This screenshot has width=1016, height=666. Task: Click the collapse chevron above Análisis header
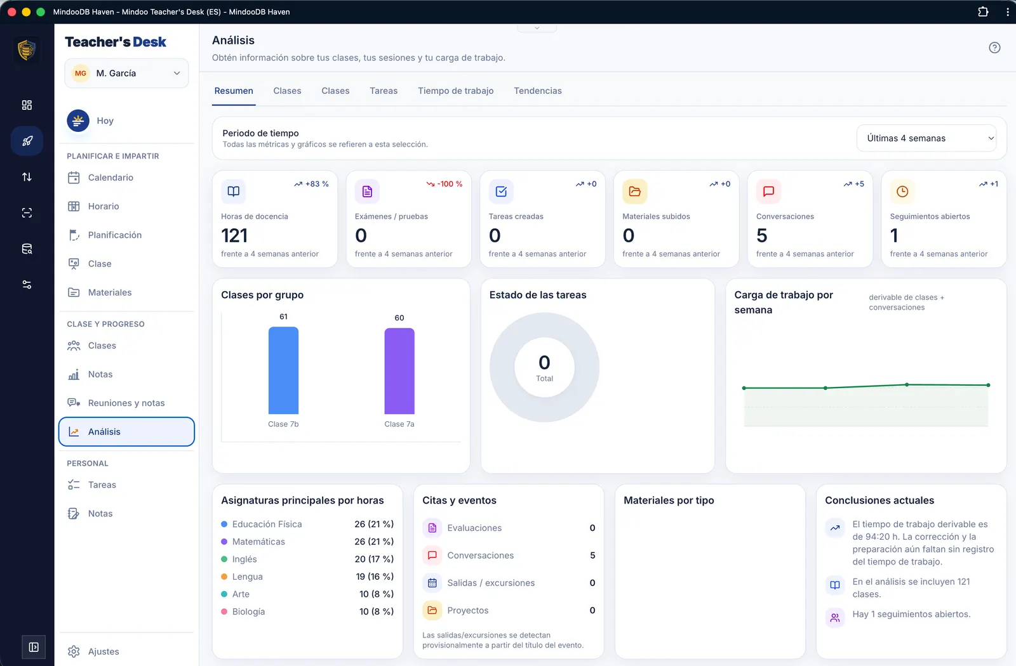[x=537, y=28]
